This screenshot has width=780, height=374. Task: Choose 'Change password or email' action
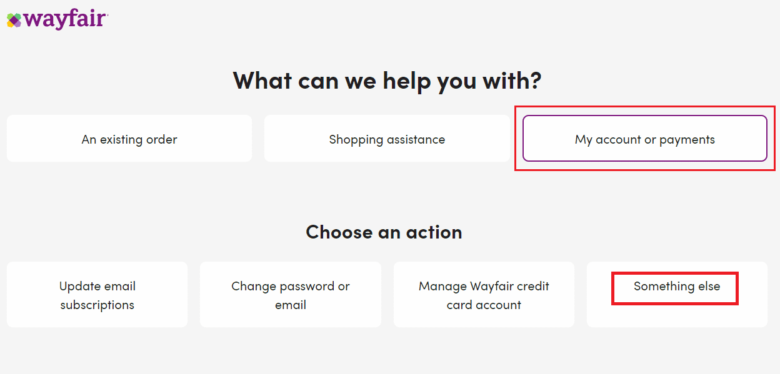coord(290,295)
